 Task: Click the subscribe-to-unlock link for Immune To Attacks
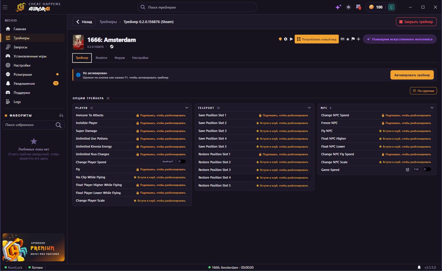tap(161, 115)
